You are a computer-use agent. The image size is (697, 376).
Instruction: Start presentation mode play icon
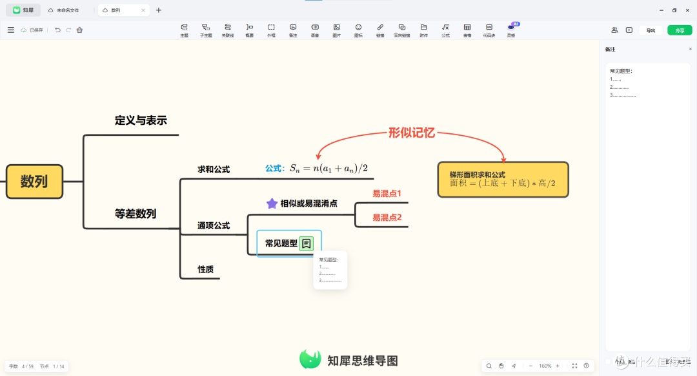[x=629, y=30]
